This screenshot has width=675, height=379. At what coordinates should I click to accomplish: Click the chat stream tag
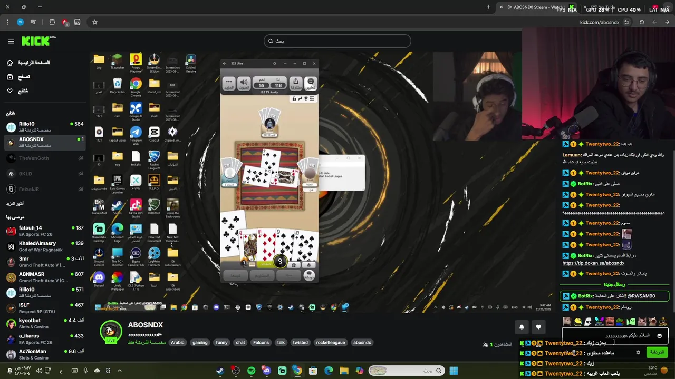[x=240, y=342]
